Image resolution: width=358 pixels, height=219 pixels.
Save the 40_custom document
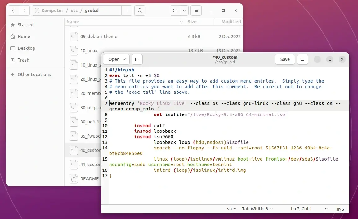click(285, 59)
